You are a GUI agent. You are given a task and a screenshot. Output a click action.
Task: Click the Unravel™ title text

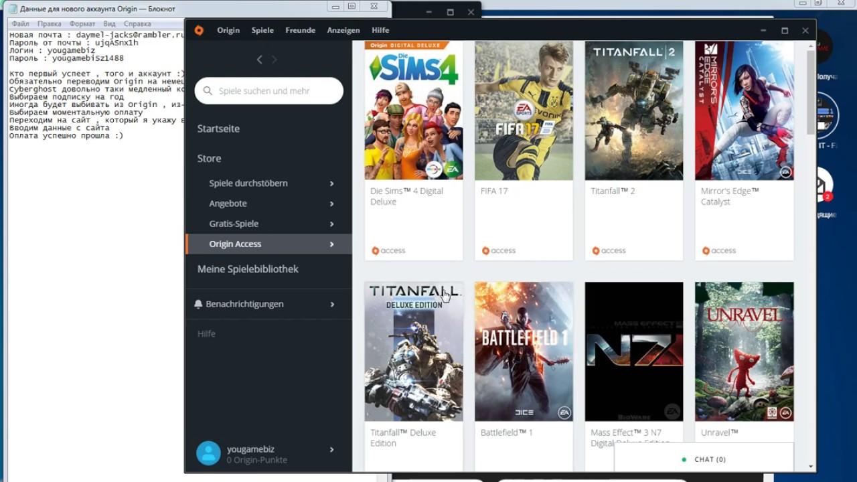coord(720,432)
